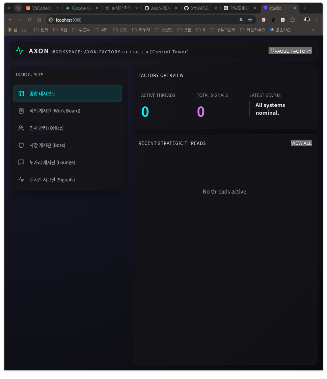
Task: Open the Chrome three-dot menu
Action: pyautogui.click(x=317, y=20)
